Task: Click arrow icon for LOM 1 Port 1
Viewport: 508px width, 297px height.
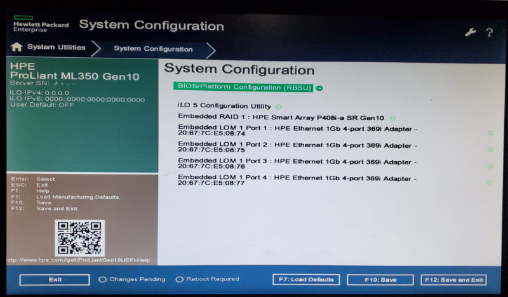Action: pyautogui.click(x=491, y=133)
